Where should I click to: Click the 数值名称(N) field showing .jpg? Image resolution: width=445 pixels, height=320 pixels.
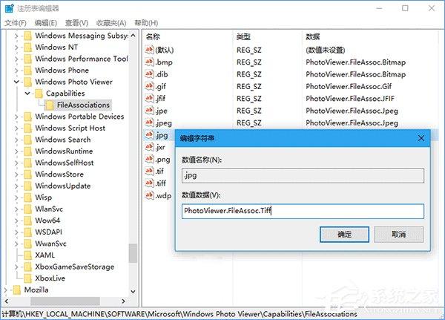click(303, 176)
